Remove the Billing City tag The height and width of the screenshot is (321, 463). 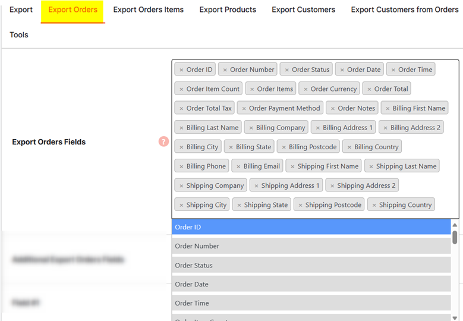[181, 147]
